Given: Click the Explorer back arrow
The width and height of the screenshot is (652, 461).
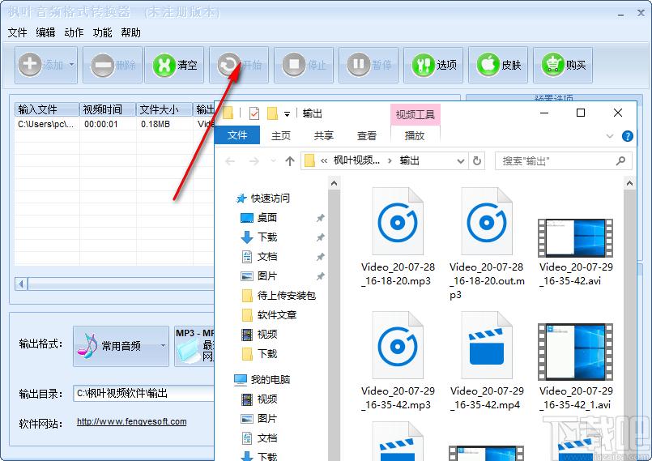Looking at the screenshot, I should (230, 161).
